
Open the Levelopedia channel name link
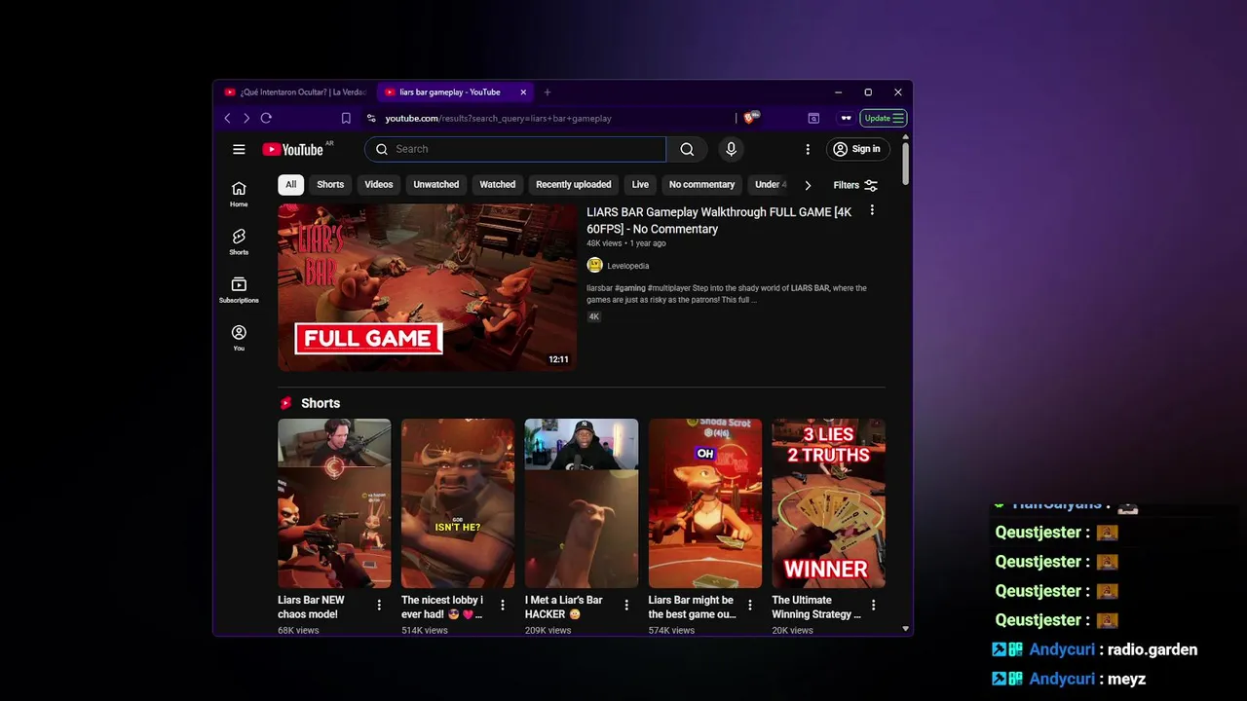click(x=628, y=266)
